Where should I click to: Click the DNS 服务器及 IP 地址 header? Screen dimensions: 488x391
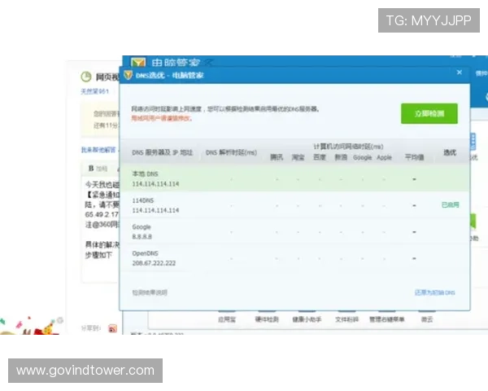(162, 152)
